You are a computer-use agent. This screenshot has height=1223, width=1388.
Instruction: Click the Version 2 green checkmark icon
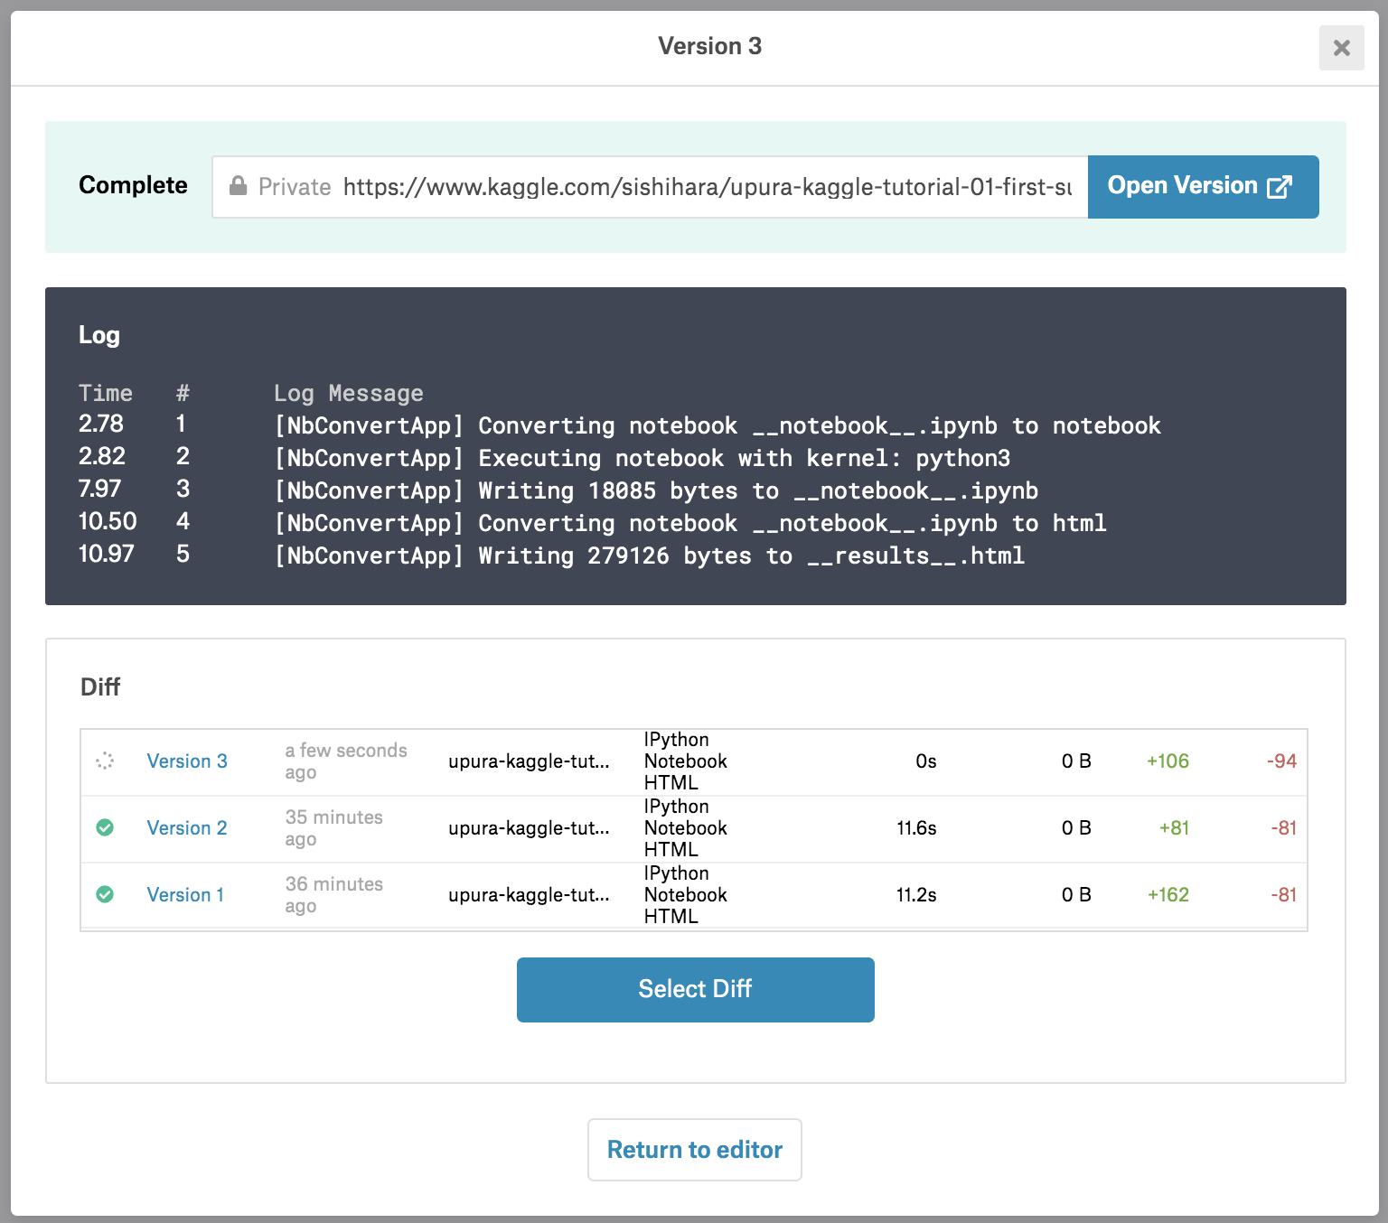point(105,827)
